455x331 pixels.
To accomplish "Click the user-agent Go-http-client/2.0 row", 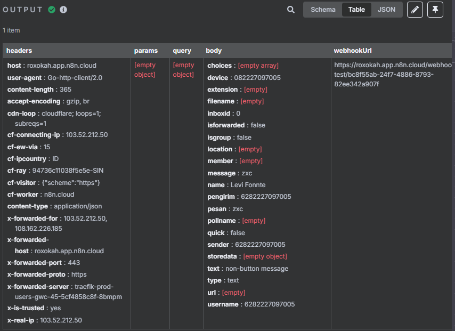I will 54,77.
